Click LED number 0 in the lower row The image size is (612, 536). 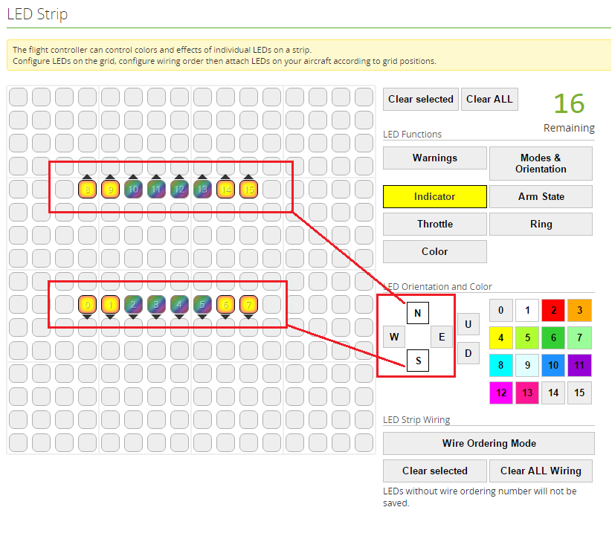[x=87, y=304]
